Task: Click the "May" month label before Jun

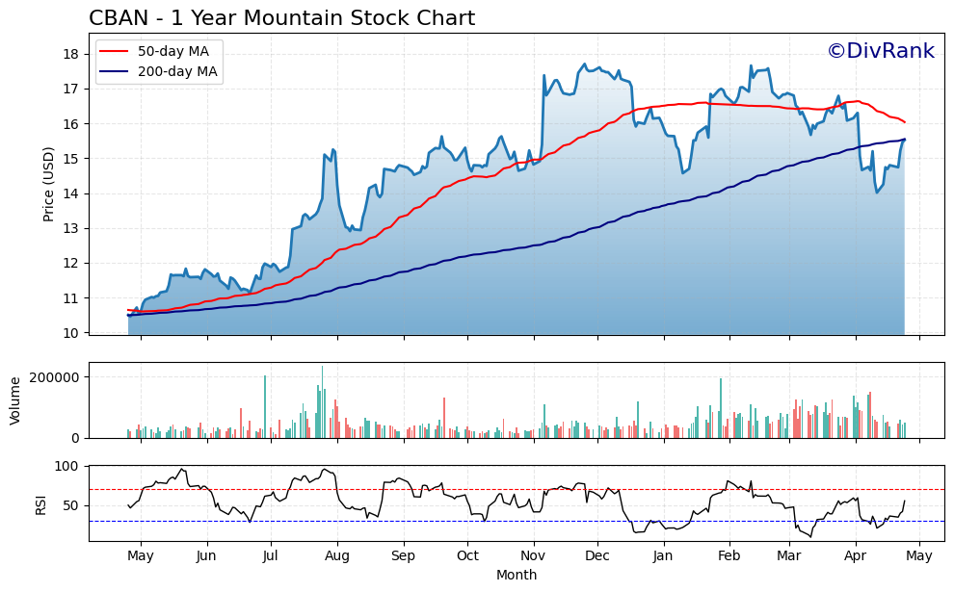Action: 141,556
